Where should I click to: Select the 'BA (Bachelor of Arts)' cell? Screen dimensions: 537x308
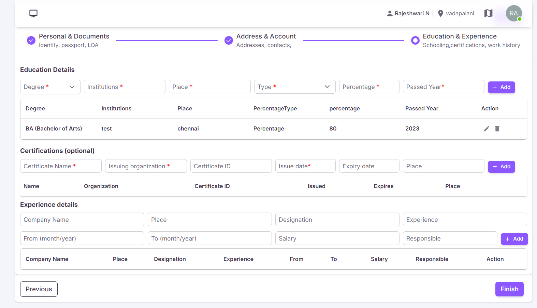(54, 128)
